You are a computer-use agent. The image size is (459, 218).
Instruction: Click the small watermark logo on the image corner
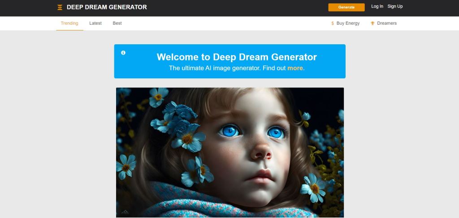125,212
